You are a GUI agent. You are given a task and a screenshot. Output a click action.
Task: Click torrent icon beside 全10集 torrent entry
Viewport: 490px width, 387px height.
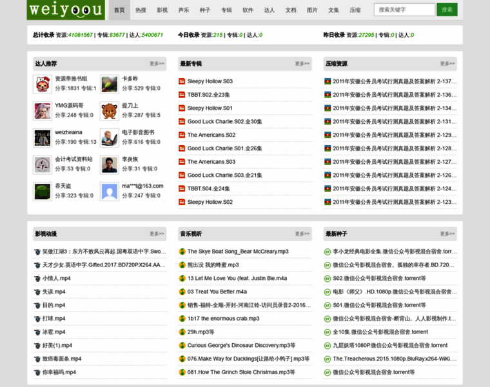pos(327,332)
